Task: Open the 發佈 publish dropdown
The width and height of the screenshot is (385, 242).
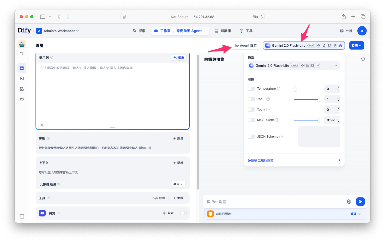Action: click(x=356, y=45)
